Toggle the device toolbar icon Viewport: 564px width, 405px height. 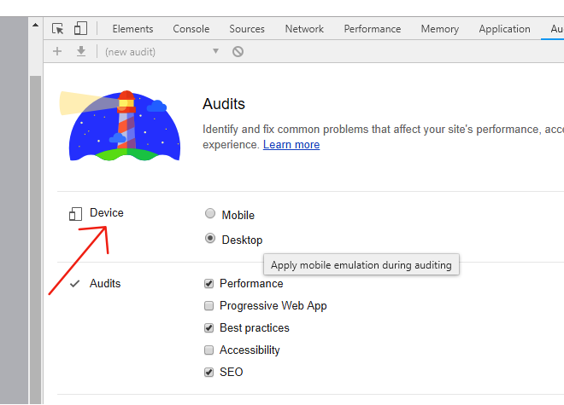click(80, 29)
